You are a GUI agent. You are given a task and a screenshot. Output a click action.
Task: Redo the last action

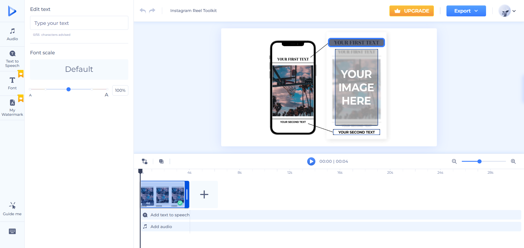[x=152, y=10]
